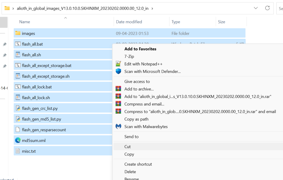Image resolution: width=283 pixels, height=180 pixels.
Task: Click the Notepad++ icon in context menu
Action: coord(118,64)
